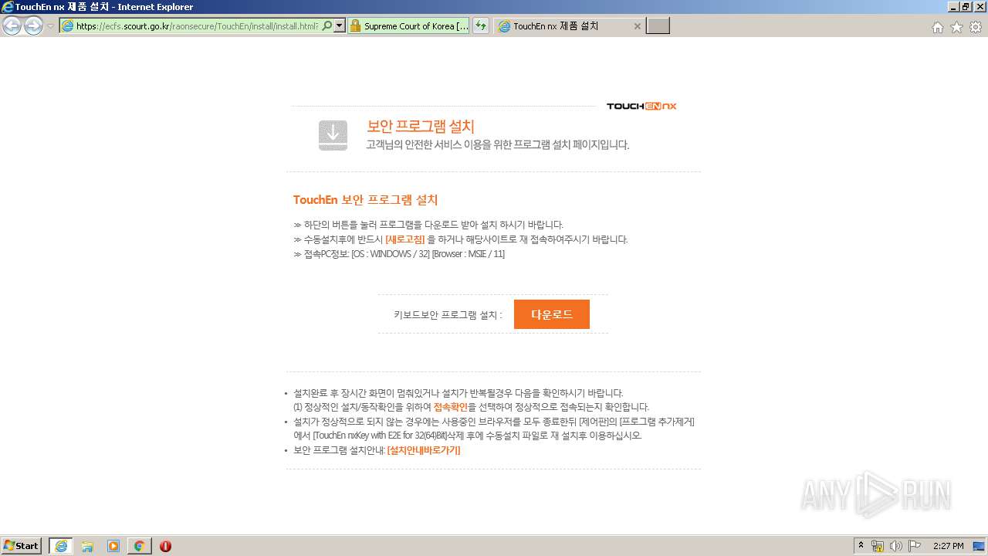Close the TouchEn nx tab
988x556 pixels.
pyautogui.click(x=637, y=26)
